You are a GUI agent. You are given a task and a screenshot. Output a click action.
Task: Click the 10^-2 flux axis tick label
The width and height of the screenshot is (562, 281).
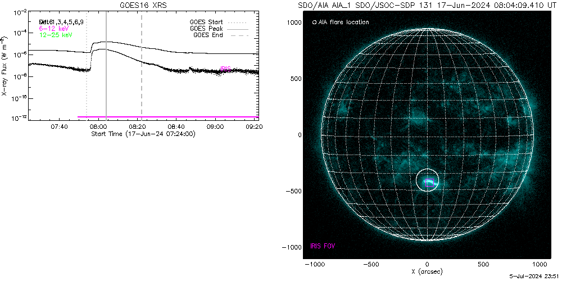[x=20, y=13]
